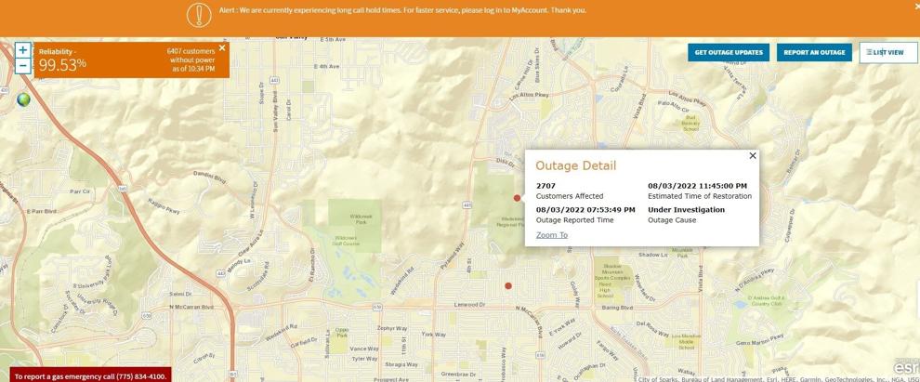Click the Los Altos Pkwy label near Vista Blvd
920x382 pixels.
click(x=688, y=98)
